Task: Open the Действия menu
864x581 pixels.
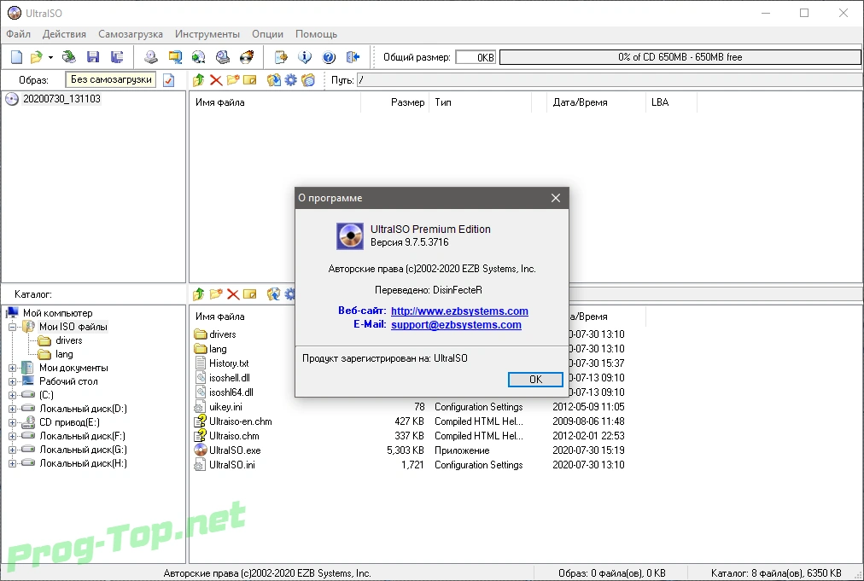Action: click(x=65, y=34)
